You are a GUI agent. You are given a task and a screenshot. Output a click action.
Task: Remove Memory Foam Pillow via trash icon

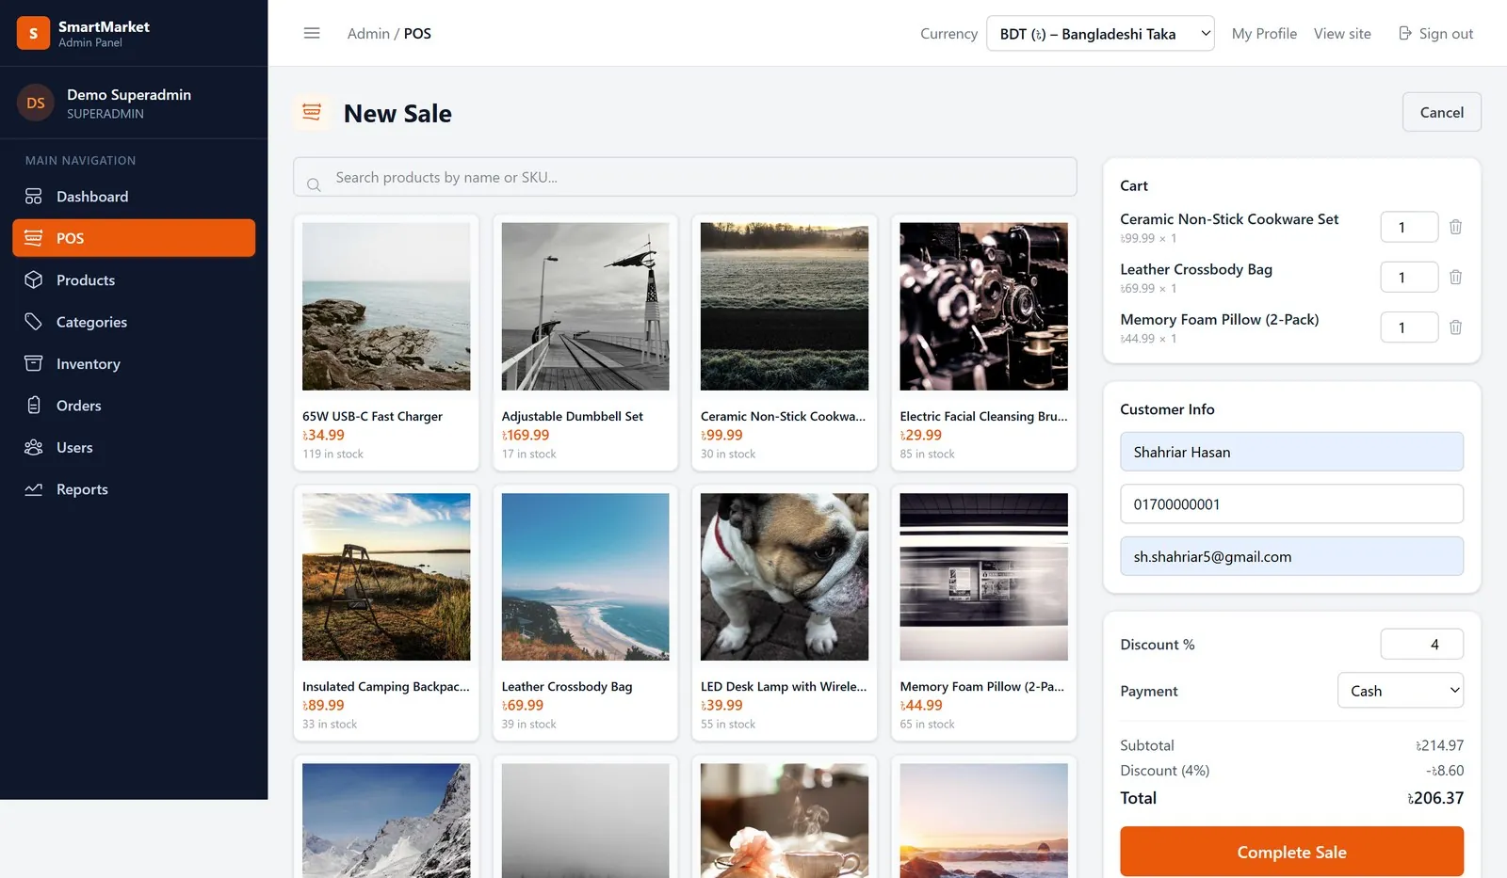point(1455,327)
